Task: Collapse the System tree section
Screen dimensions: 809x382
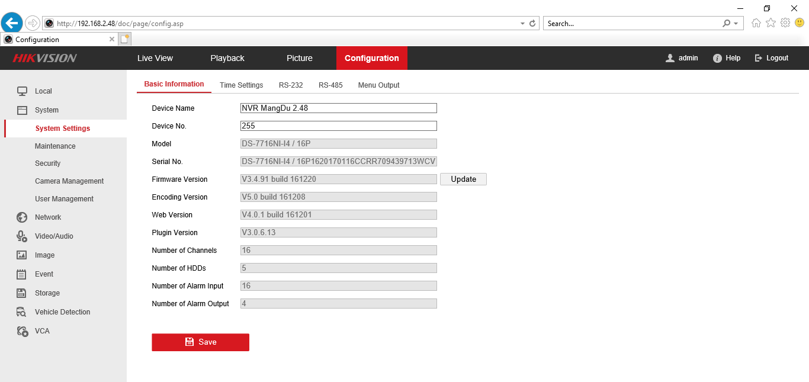Action: [x=46, y=110]
